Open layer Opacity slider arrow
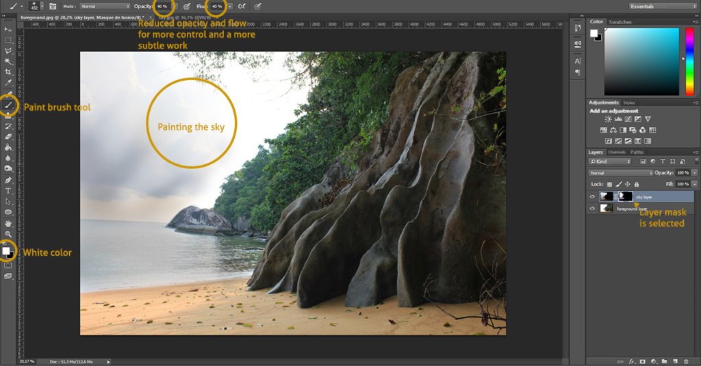The image size is (701, 366). coord(694,172)
